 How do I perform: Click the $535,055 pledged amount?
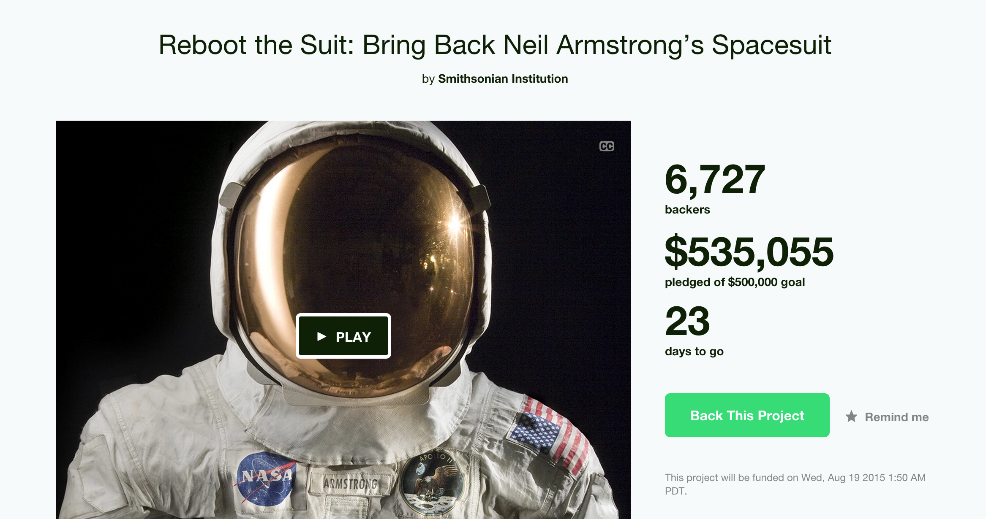click(x=749, y=252)
